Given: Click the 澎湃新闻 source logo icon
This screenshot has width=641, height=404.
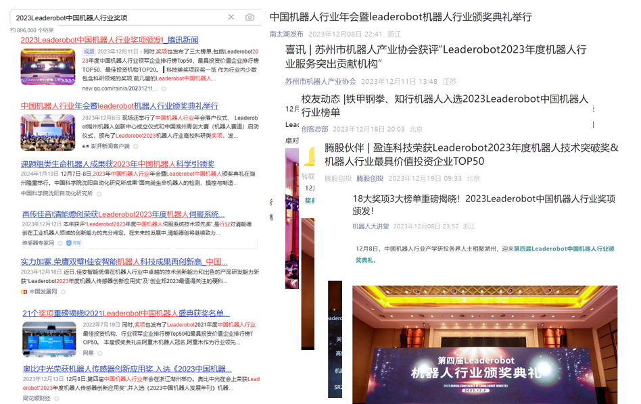Looking at the screenshot, I should [x=85, y=146].
